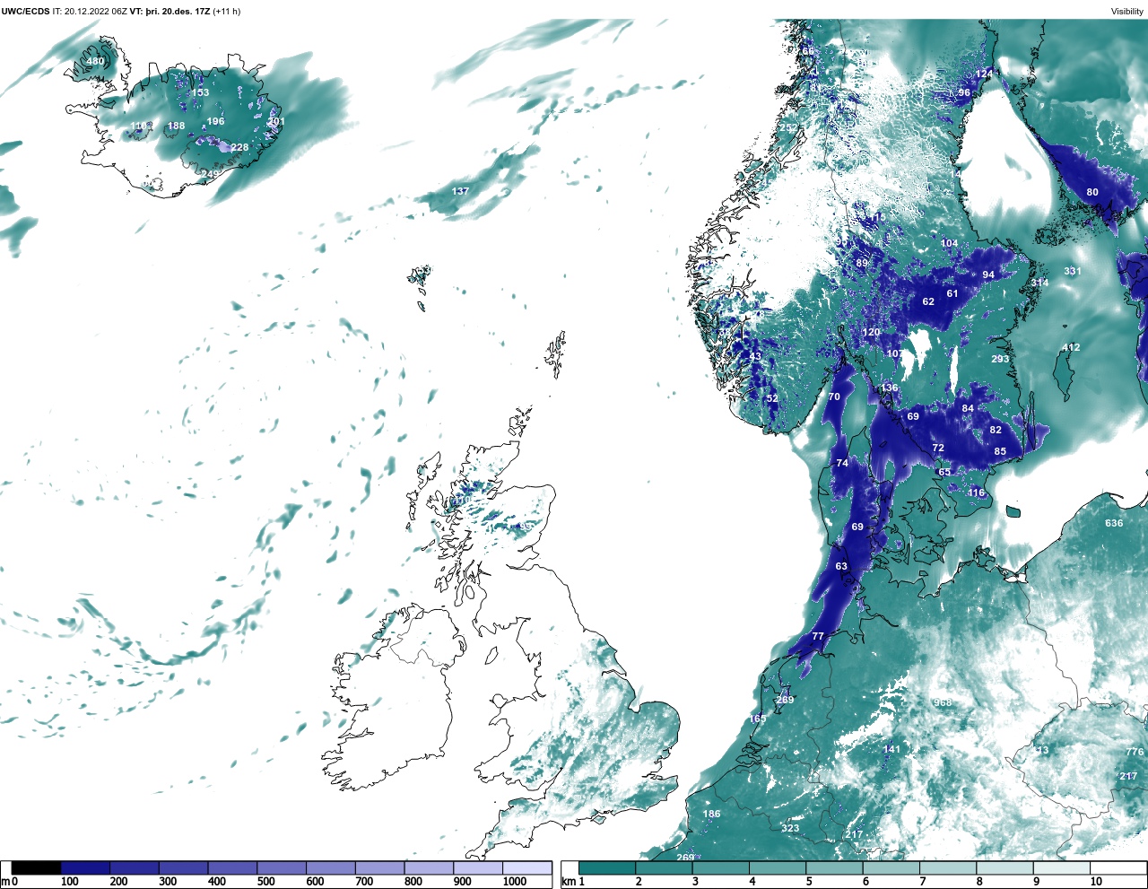Click the 153 value over north Iceland
The width and height of the screenshot is (1148, 889).
click(200, 92)
